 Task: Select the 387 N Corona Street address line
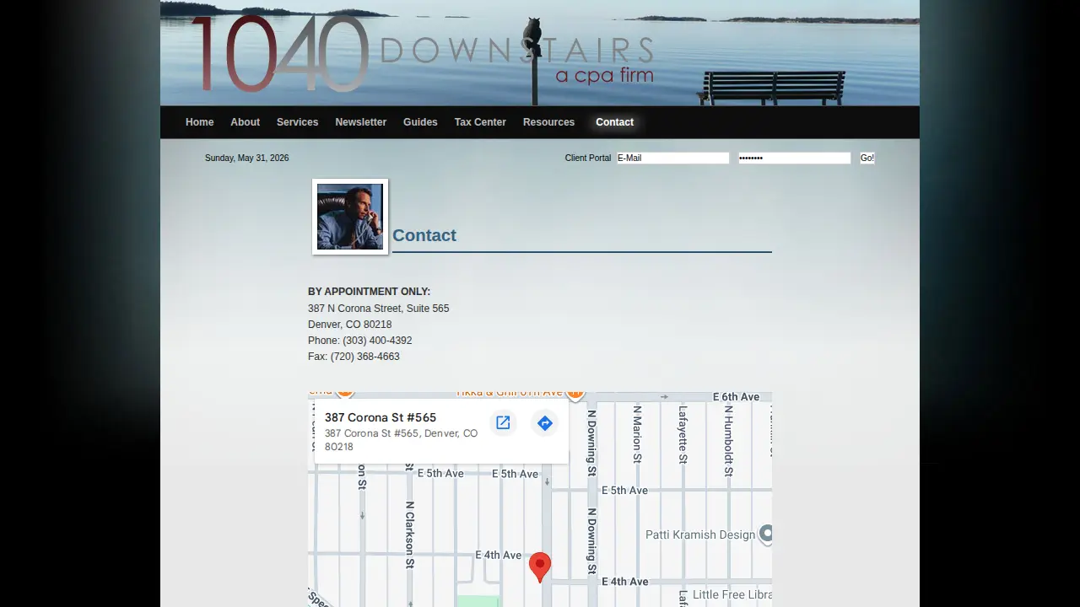379,309
